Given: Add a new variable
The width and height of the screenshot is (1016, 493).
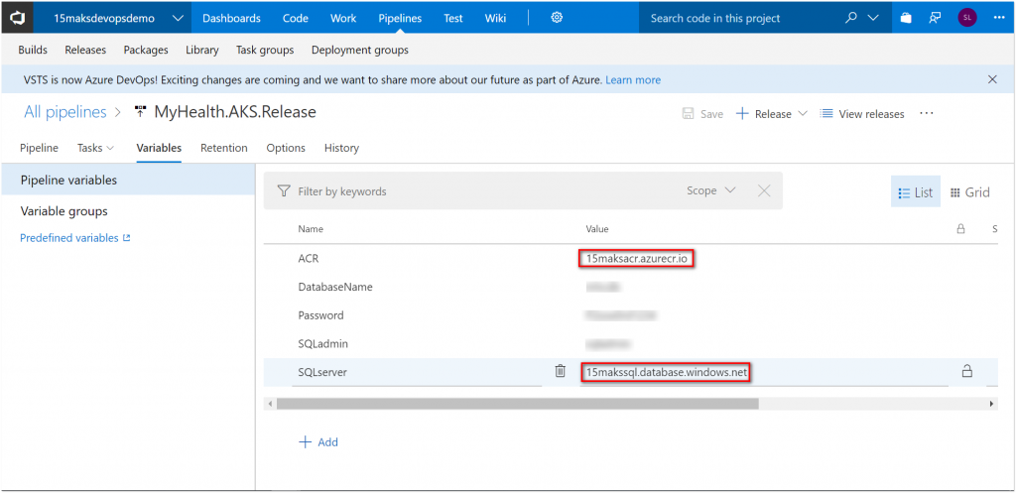Looking at the screenshot, I should coord(318,442).
